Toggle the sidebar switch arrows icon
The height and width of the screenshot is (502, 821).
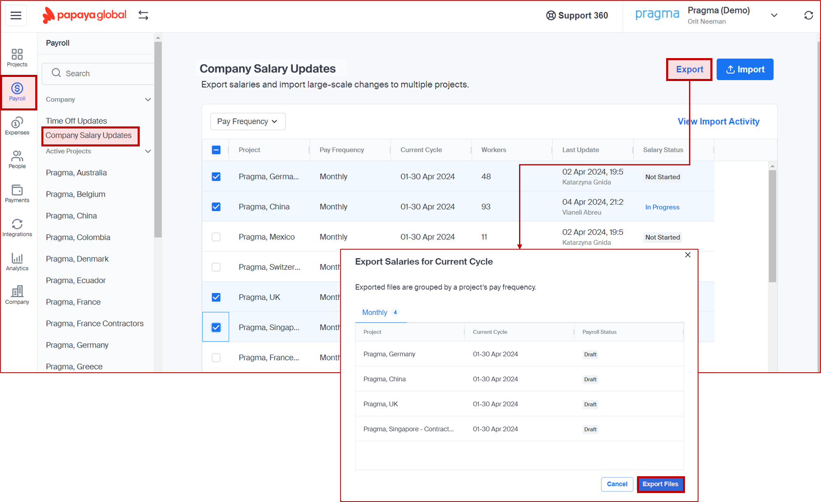point(143,15)
